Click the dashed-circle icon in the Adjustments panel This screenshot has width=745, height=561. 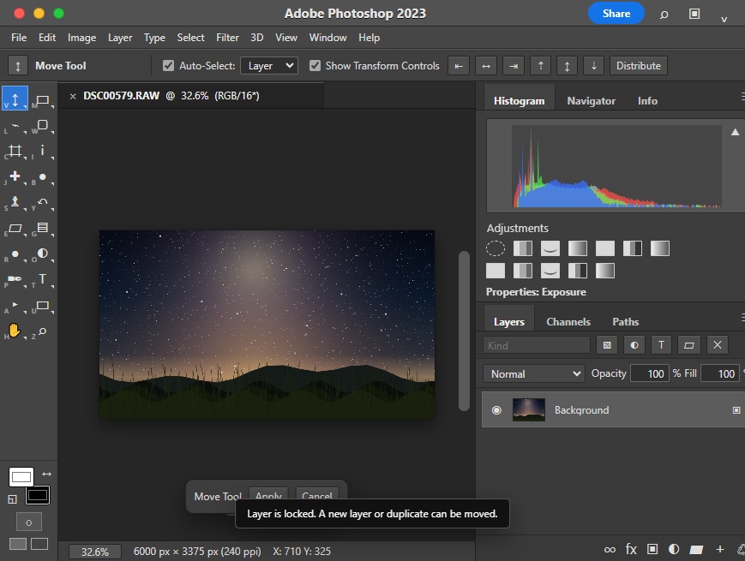click(495, 248)
